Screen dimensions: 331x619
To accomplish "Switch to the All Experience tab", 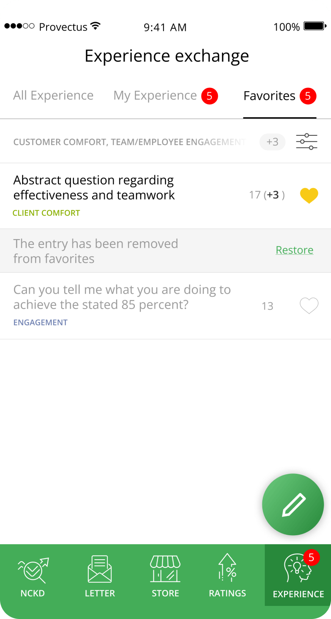I will click(53, 96).
